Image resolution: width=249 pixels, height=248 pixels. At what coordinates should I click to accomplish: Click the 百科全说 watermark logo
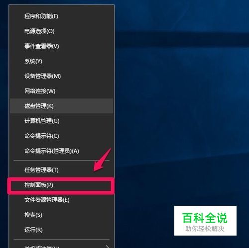click(205, 218)
